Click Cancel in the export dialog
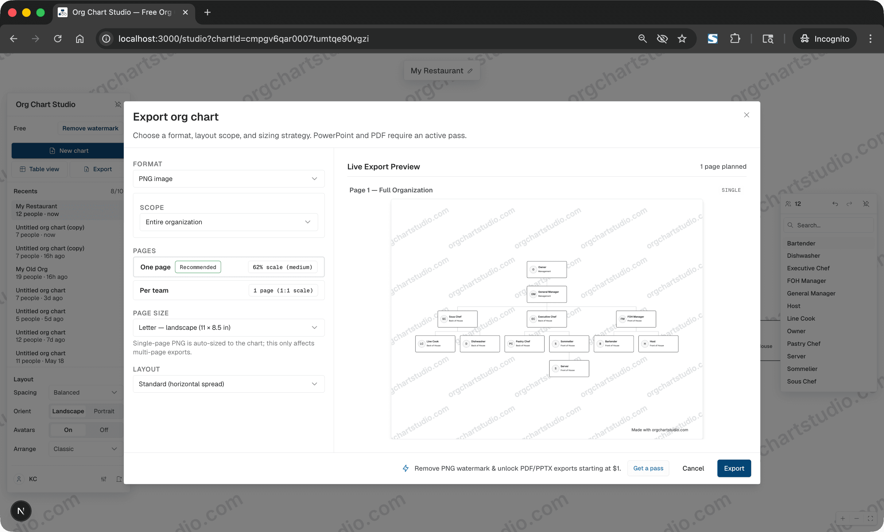The height and width of the screenshot is (532, 884). [x=693, y=468]
